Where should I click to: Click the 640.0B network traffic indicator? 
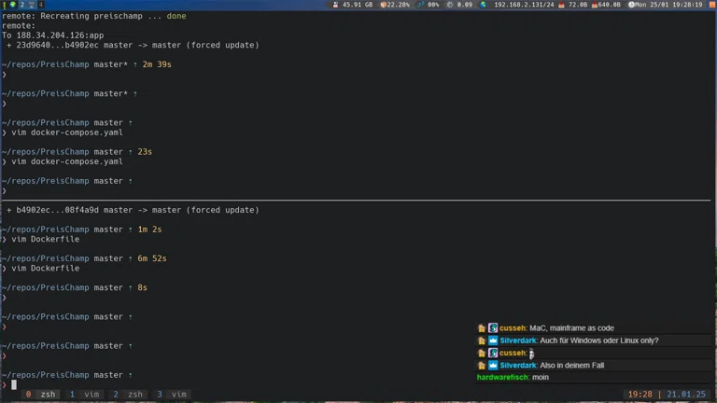point(609,5)
